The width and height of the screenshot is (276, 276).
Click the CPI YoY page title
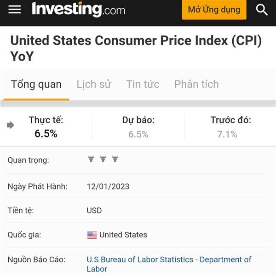[136, 48]
